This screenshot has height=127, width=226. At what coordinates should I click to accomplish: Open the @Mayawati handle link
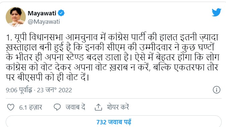[44, 22]
